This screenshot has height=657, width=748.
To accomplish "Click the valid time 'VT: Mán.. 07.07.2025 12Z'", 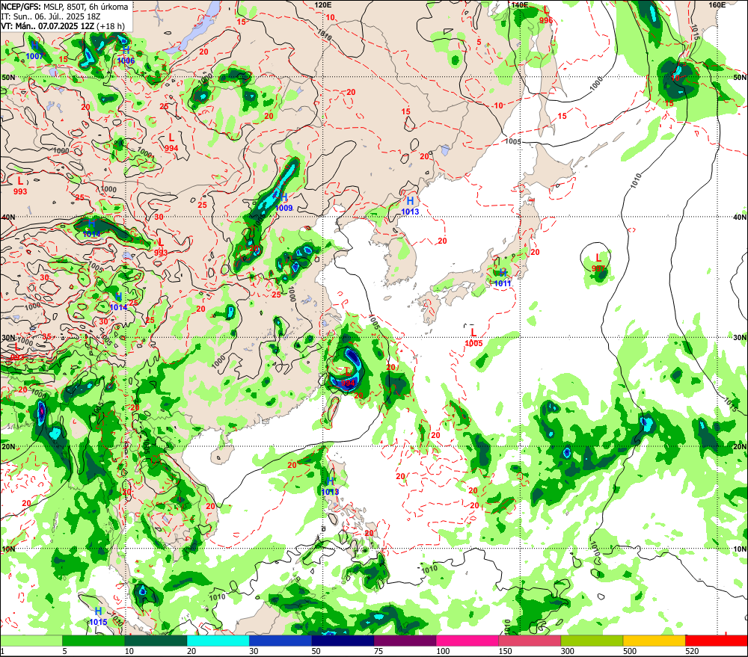I will (x=48, y=26).
